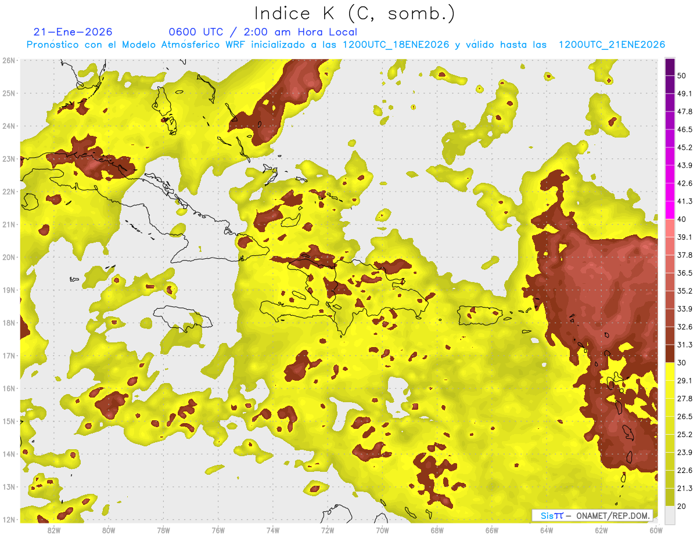Click the colorbar value "46.5"

click(685, 129)
